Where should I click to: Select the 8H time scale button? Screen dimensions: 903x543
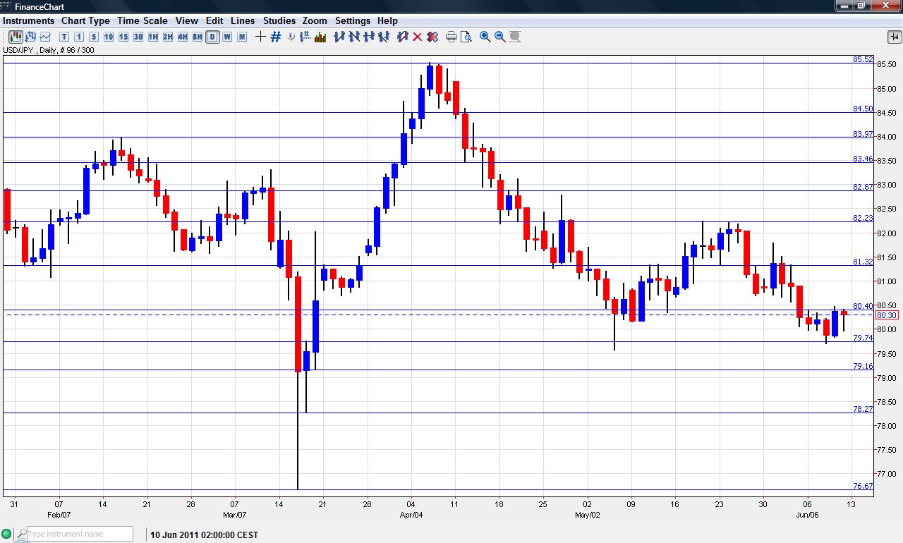tap(198, 37)
